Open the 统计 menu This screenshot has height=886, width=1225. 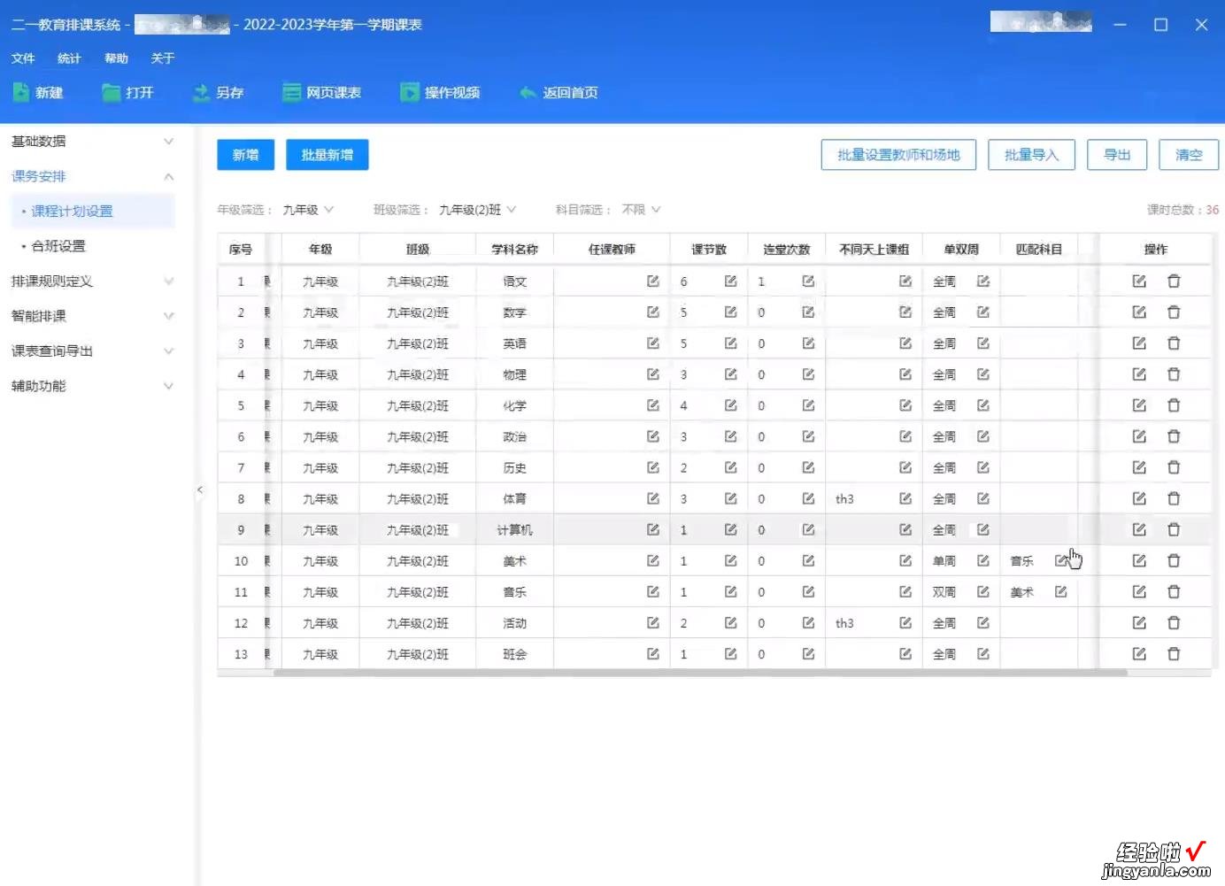[69, 58]
